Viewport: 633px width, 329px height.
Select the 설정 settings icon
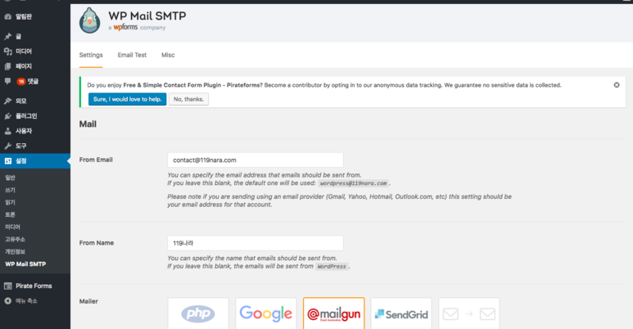tap(7, 160)
